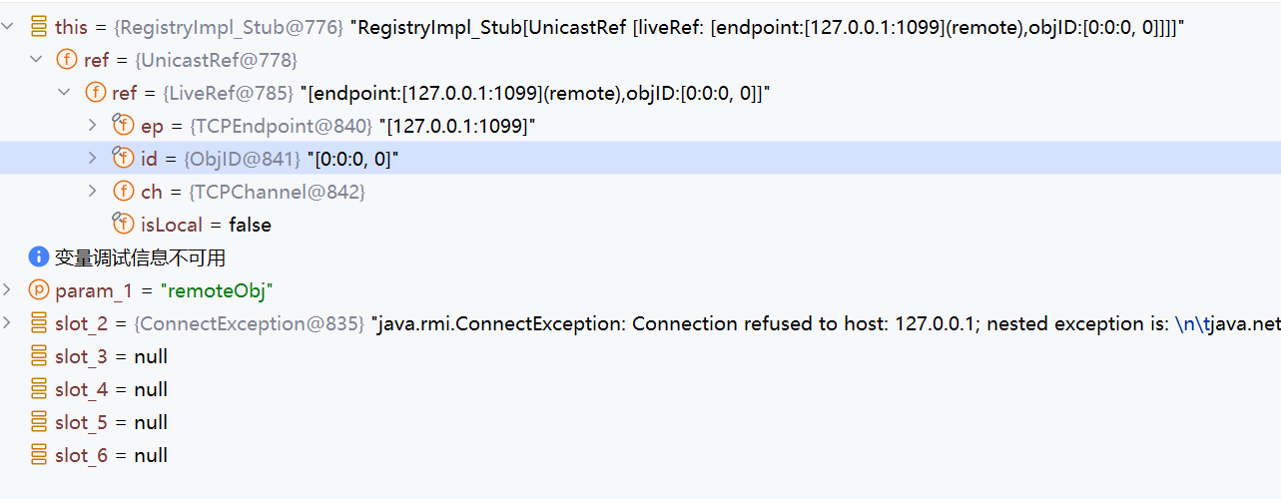Collapse the LiveRef@785 ref node
The width and height of the screenshot is (1281, 499).
click(x=65, y=93)
